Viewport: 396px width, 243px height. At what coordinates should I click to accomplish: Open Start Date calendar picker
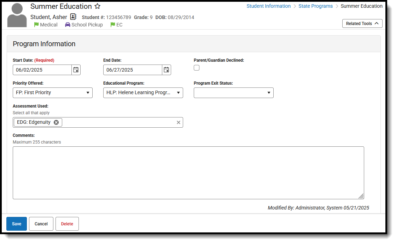[76, 70]
